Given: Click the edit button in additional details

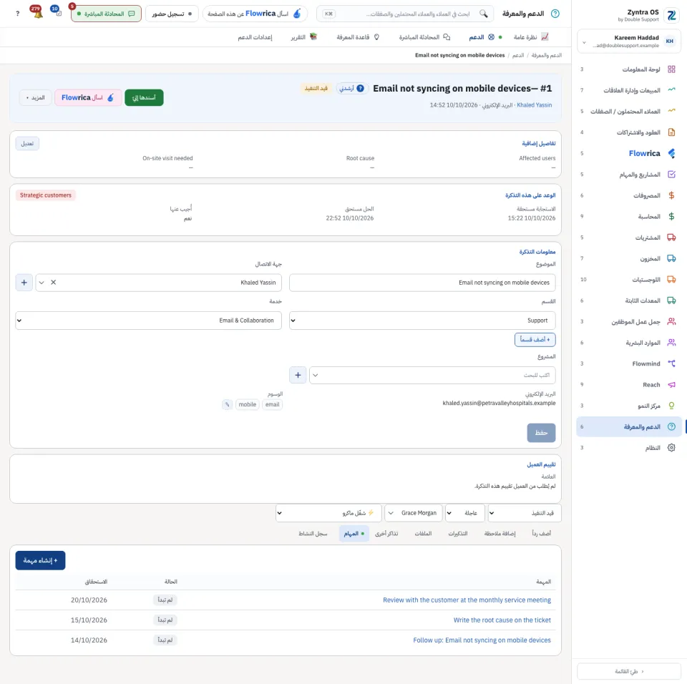Looking at the screenshot, I should coord(27,144).
